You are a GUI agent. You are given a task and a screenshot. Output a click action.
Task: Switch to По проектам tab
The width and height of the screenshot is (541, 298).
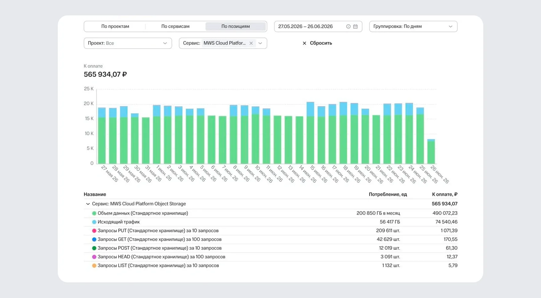[115, 26]
